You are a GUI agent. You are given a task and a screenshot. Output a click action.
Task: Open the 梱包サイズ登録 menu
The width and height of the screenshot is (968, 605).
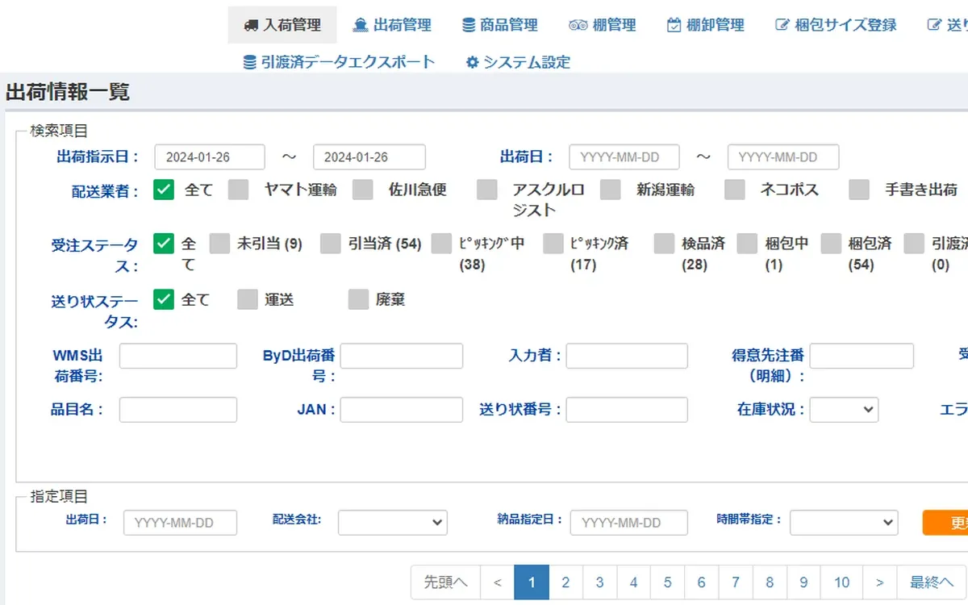(836, 25)
